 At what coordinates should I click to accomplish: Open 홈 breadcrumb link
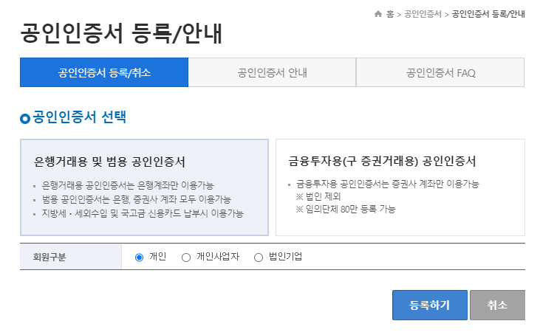click(390, 14)
